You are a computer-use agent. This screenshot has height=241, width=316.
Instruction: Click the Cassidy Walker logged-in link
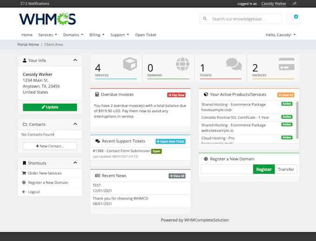pos(274,4)
